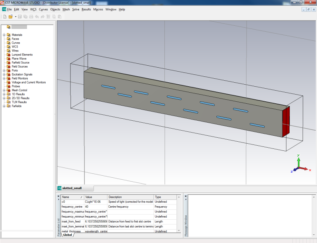Screen dimensions: 317x243
Task: Click the Mesh Control folder icon
Action: [x=9, y=90]
